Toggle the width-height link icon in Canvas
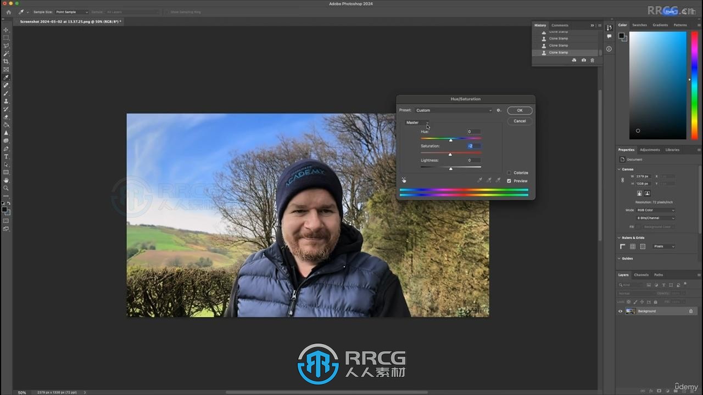The width and height of the screenshot is (703, 395). [x=622, y=180]
